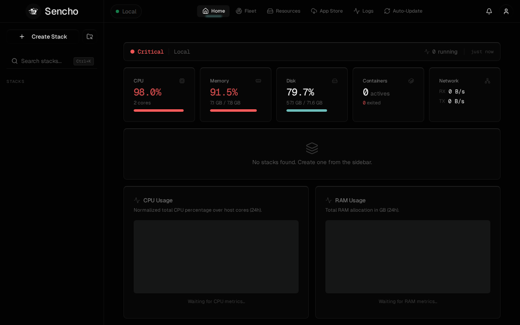520x325 pixels.
Task: Open the App Store tab
Action: [x=327, y=11]
